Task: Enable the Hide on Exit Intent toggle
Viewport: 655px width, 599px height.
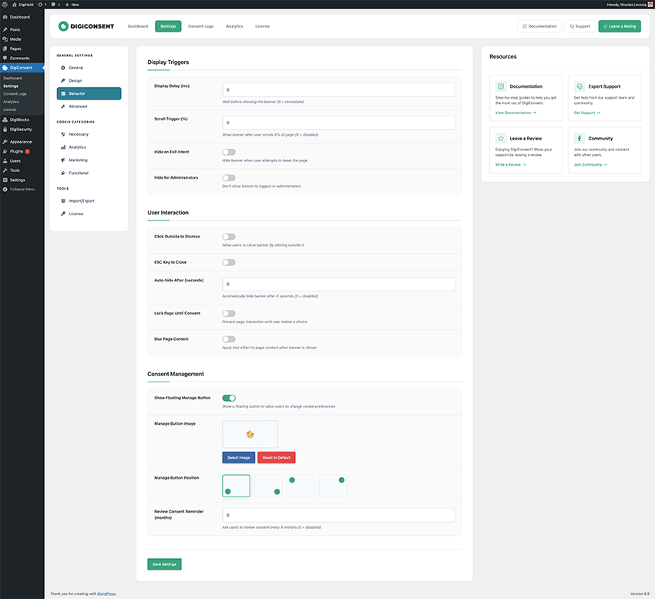Action: pos(229,152)
